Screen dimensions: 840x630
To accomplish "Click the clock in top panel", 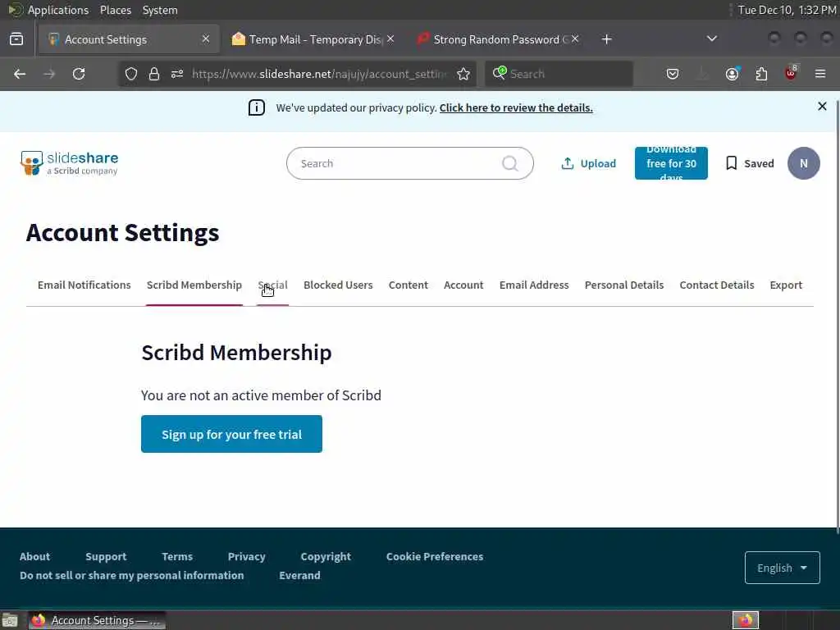I will (787, 10).
